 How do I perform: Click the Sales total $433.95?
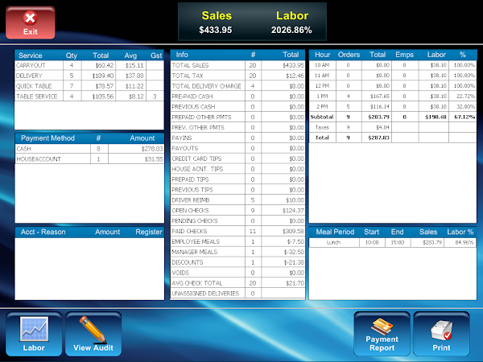(215, 30)
